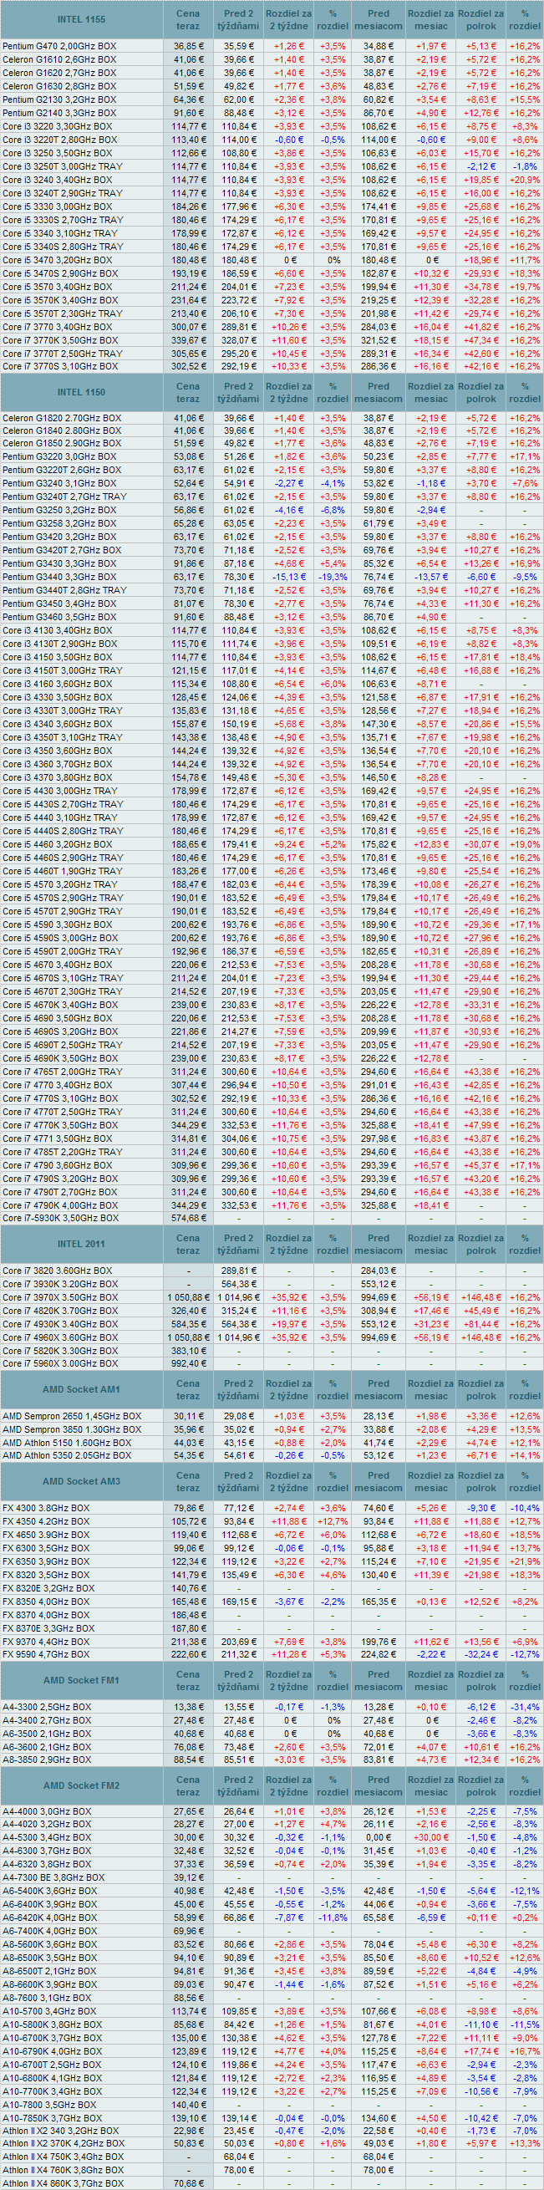The image size is (544, 2190).
Task: Click A8-3850 2,9GHz BOX entry
Action: [x=46, y=1760]
